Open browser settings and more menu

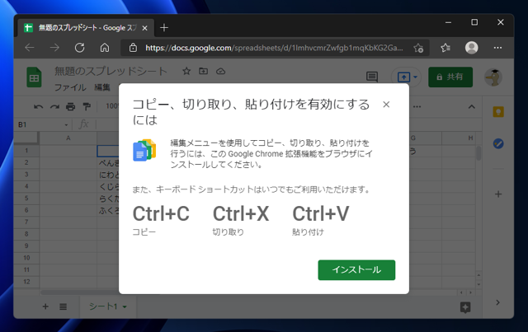[497, 48]
